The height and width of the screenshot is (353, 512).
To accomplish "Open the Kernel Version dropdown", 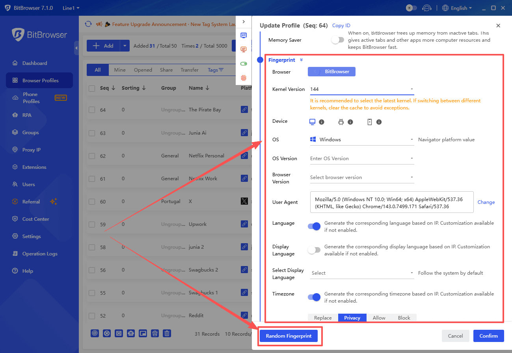I will (362, 89).
